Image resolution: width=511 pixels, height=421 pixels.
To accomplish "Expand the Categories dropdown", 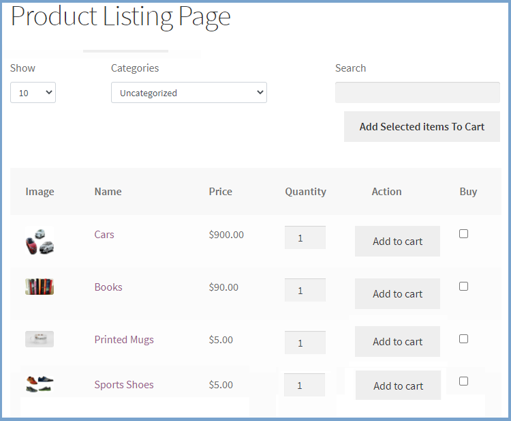I will [x=189, y=93].
